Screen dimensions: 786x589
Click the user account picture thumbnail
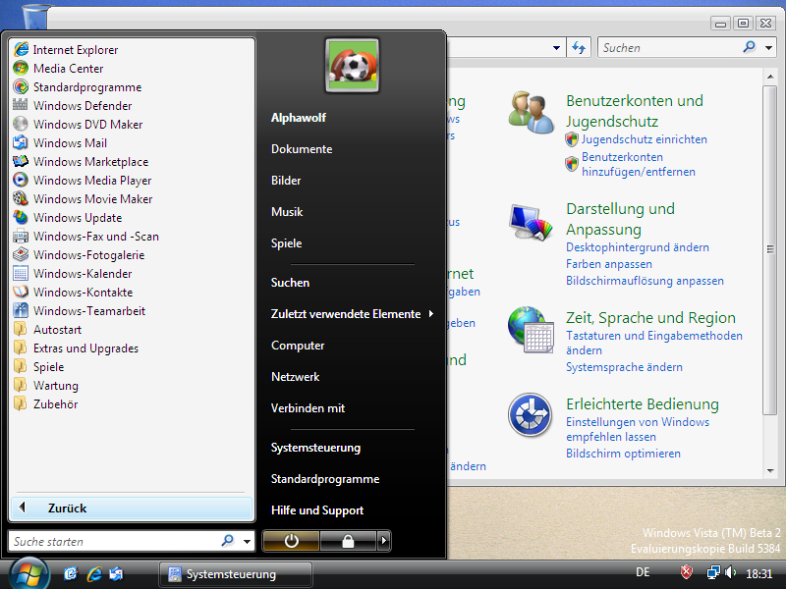pos(352,65)
